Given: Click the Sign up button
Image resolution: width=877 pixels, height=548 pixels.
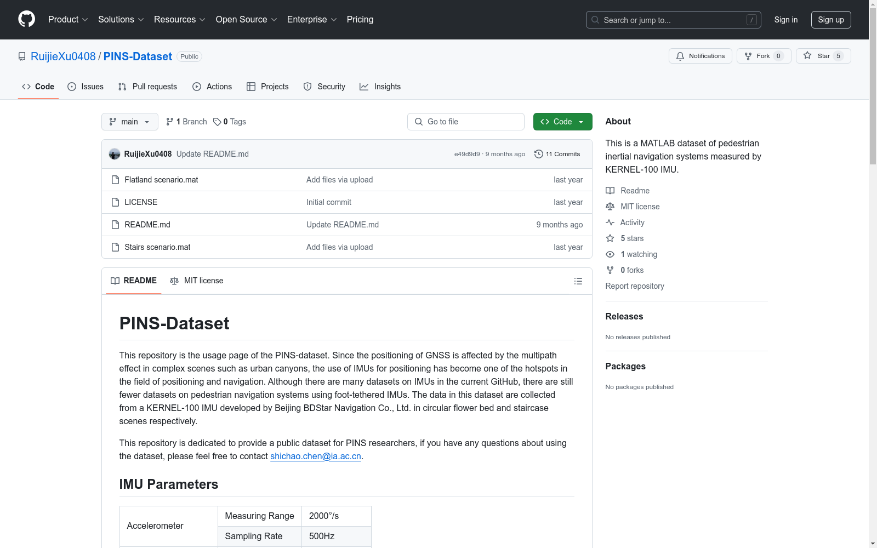Looking at the screenshot, I should tap(831, 20).
